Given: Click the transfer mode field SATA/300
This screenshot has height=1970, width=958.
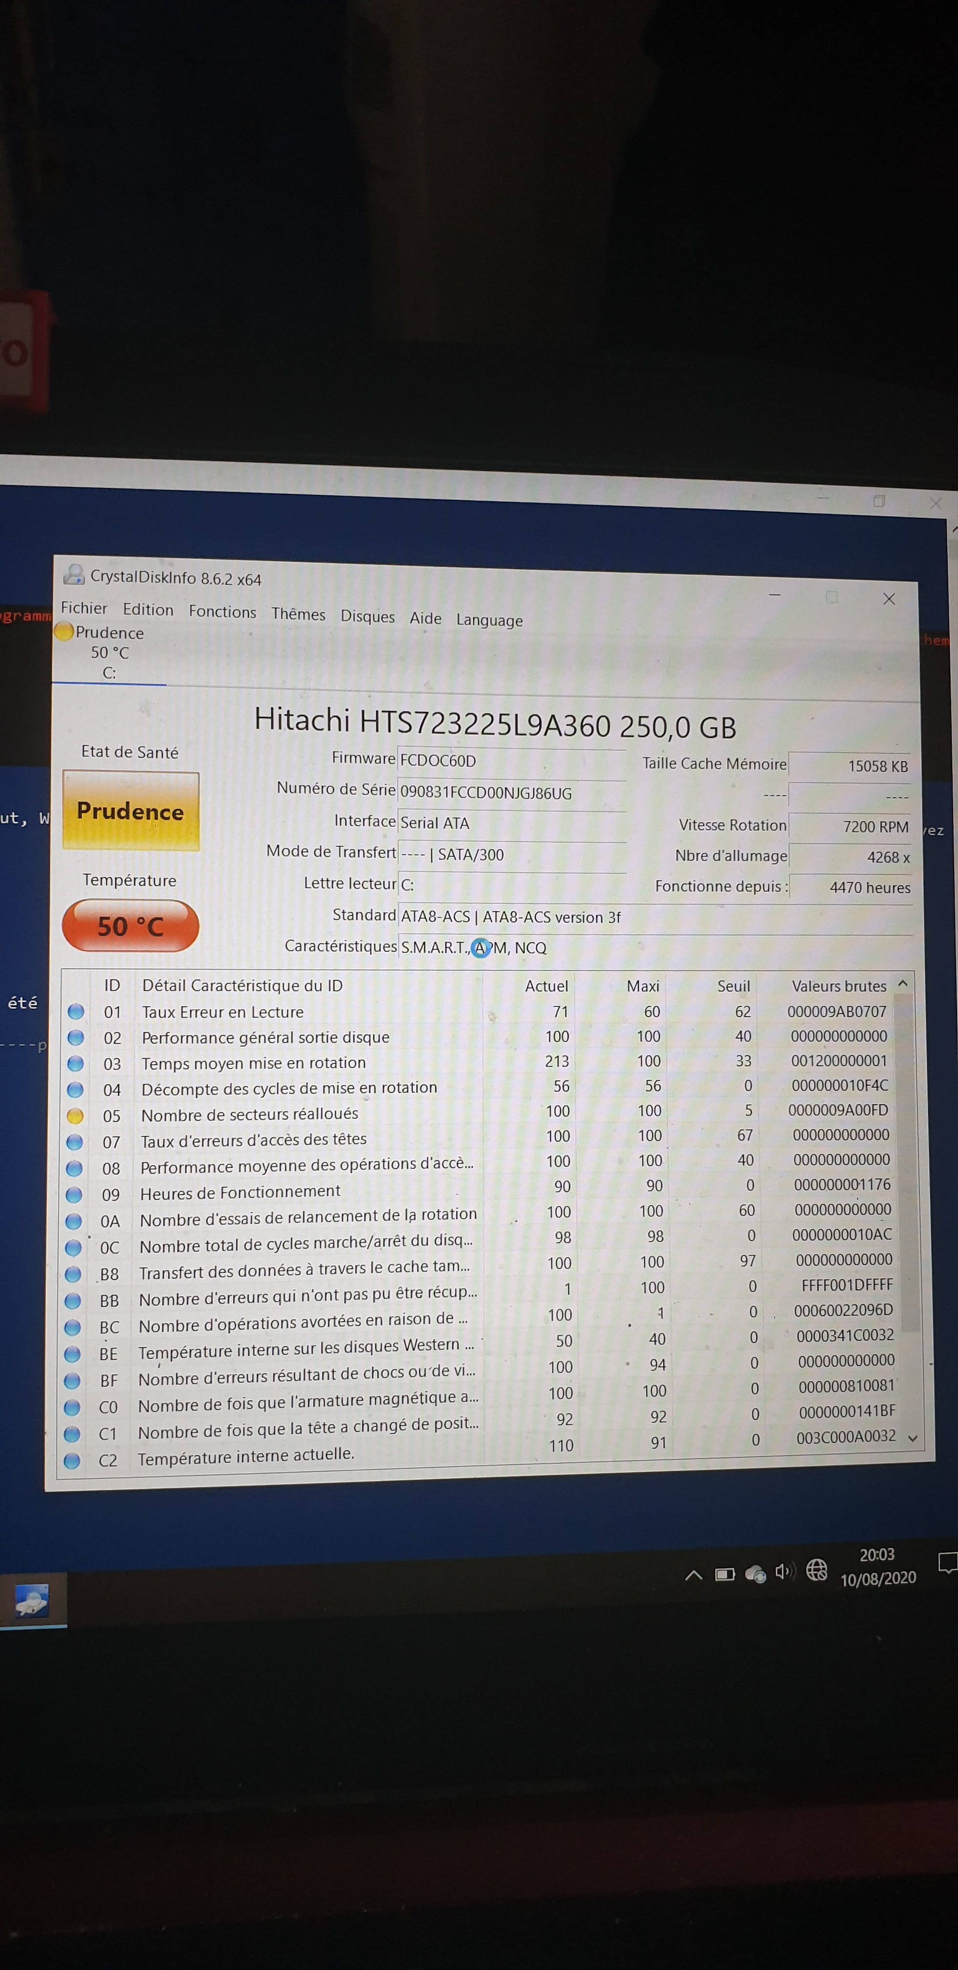Looking at the screenshot, I should pyautogui.click(x=512, y=855).
